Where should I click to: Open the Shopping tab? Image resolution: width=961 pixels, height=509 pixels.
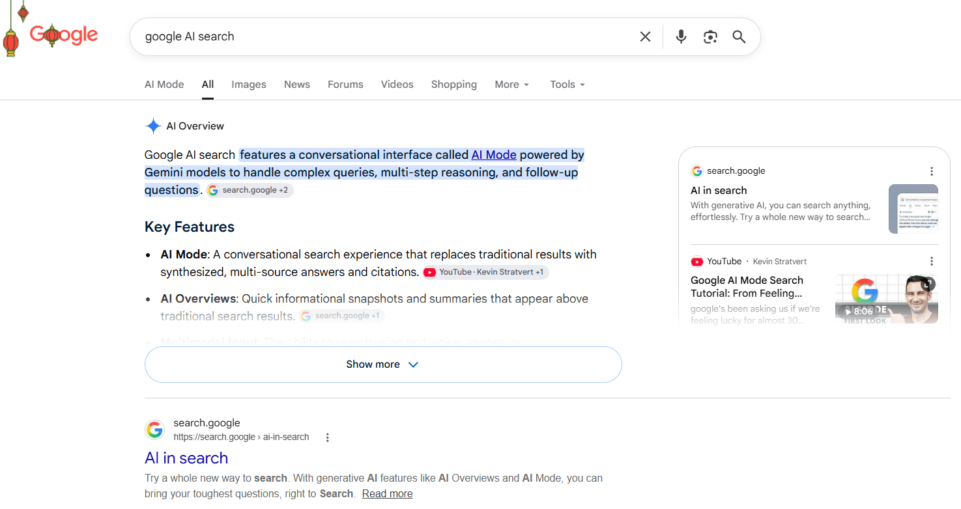click(x=454, y=85)
